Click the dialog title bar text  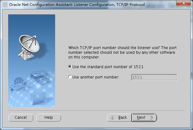pyautogui.click(x=77, y=5)
